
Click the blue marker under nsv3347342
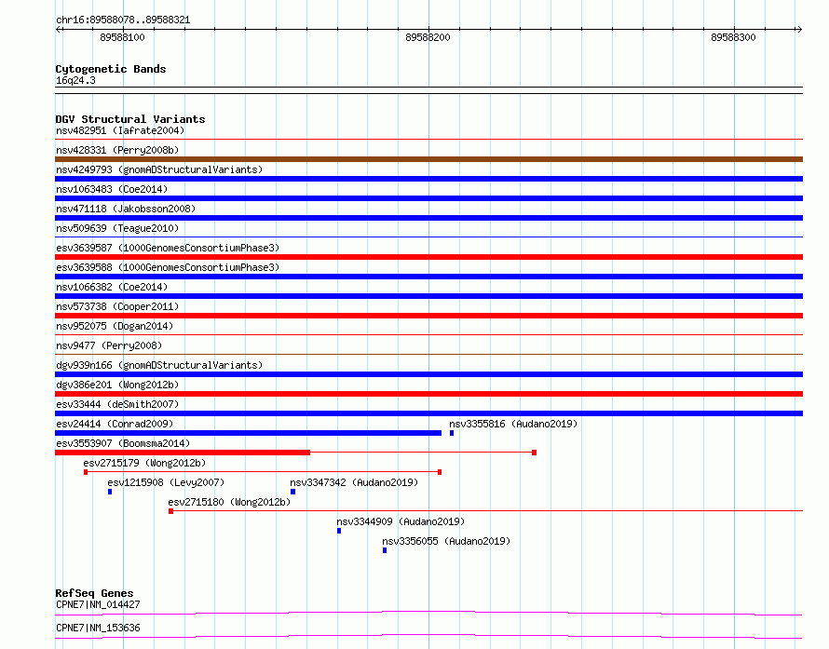tap(292, 492)
